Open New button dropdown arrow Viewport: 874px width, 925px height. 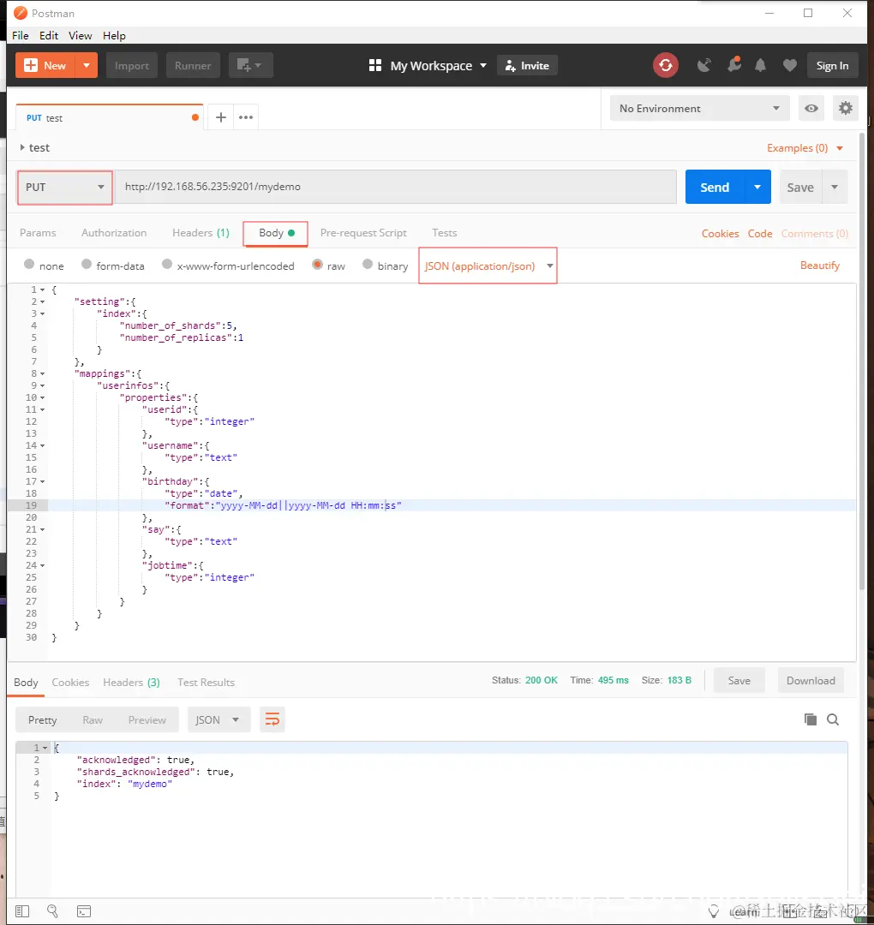(x=87, y=65)
